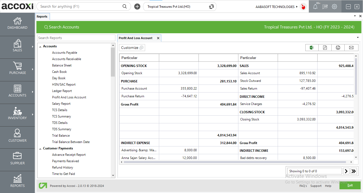Collapse the Customer Payments section
This screenshot has height=193, width=363.
click(x=40, y=148)
